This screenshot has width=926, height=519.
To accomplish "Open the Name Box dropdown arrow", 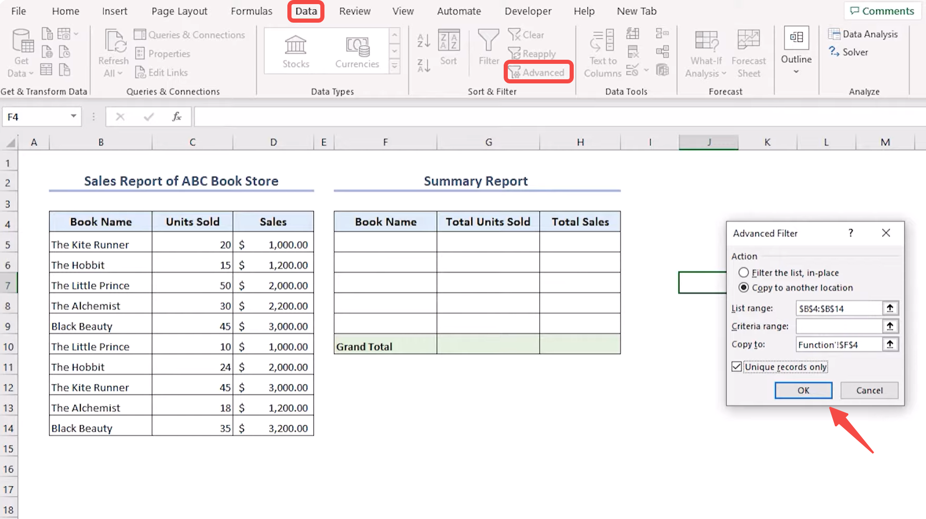I will [74, 116].
